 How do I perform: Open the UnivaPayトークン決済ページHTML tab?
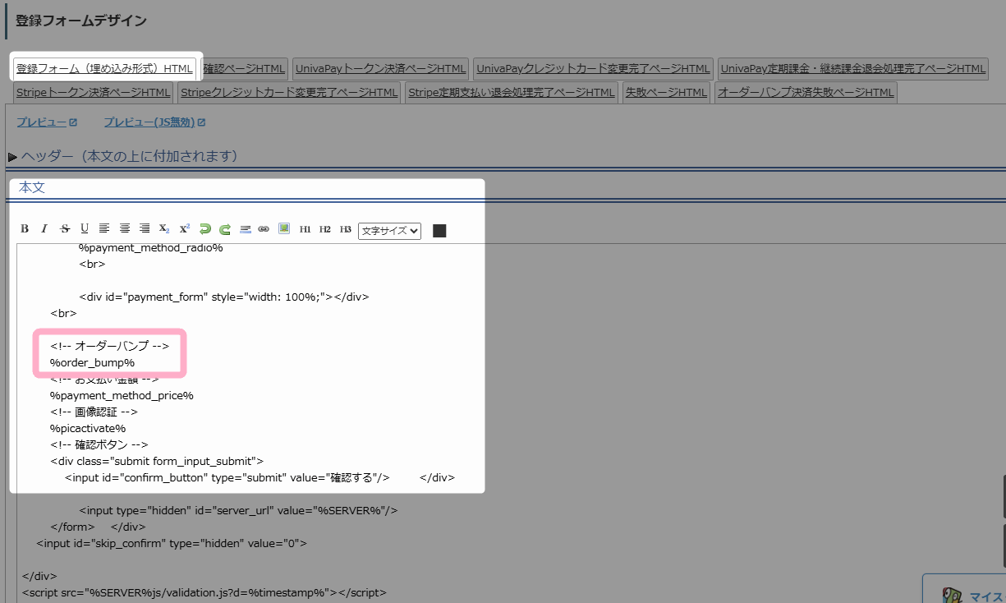(380, 68)
